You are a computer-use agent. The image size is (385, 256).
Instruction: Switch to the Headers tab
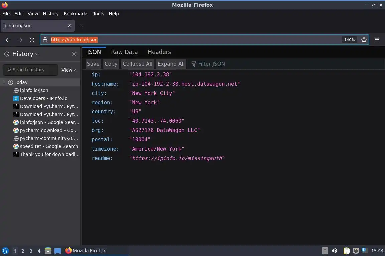pos(159,52)
